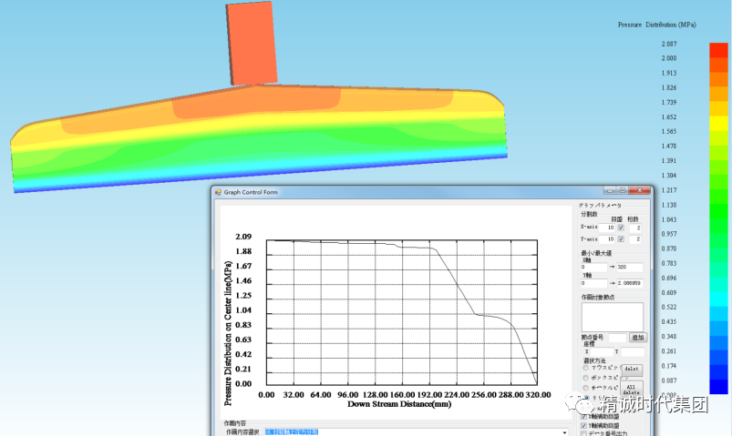This screenshot has height=436, width=732.
Task: Click the delet button
Action: click(632, 369)
